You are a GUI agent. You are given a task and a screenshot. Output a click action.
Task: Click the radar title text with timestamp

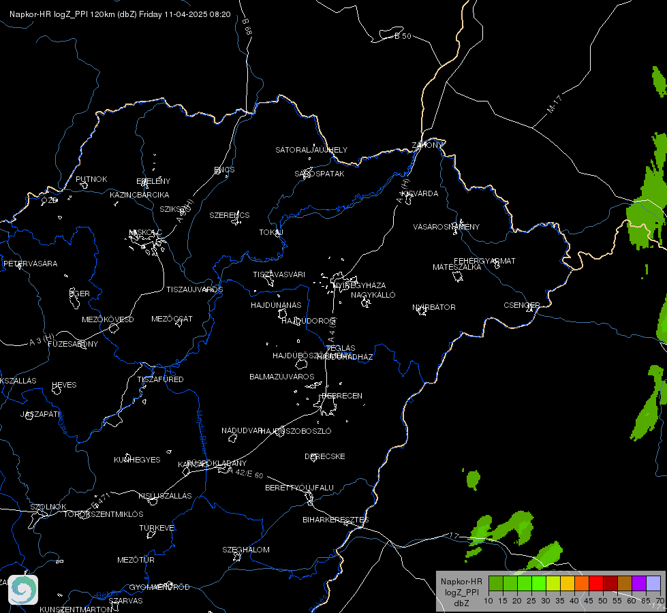[120, 14]
